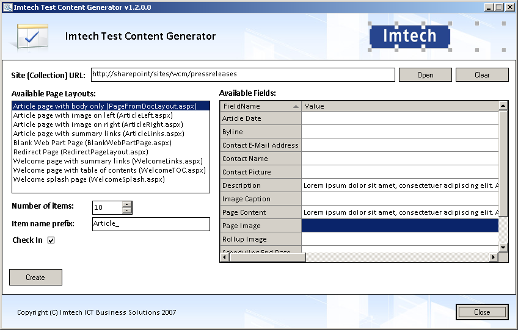
Task: Toggle the Check In checkbox
Action: (51, 240)
